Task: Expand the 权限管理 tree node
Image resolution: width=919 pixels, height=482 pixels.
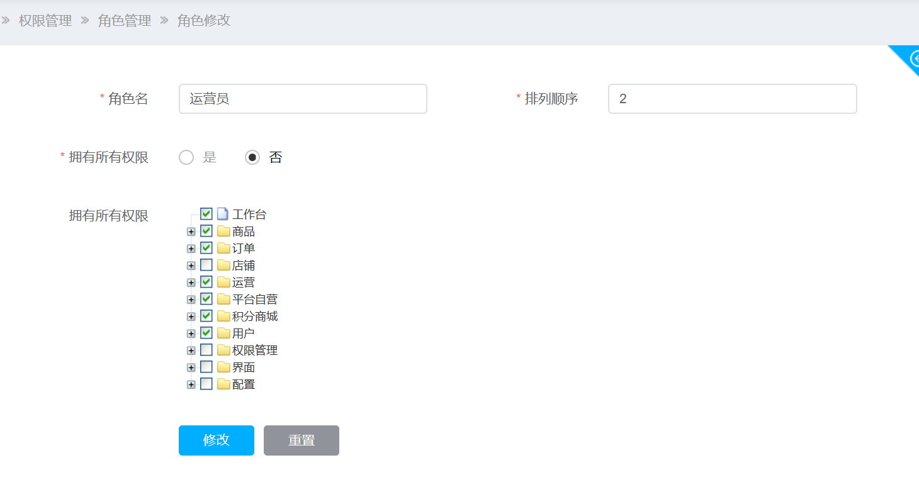Action: coord(191,350)
